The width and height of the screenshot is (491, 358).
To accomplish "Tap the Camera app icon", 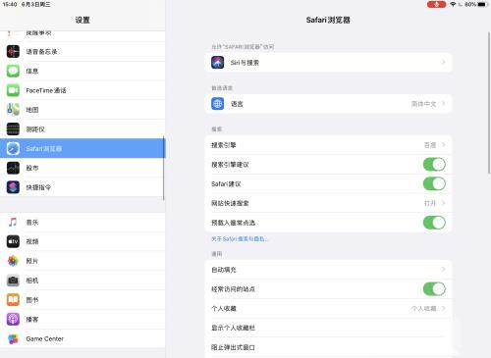I will [x=13, y=281].
